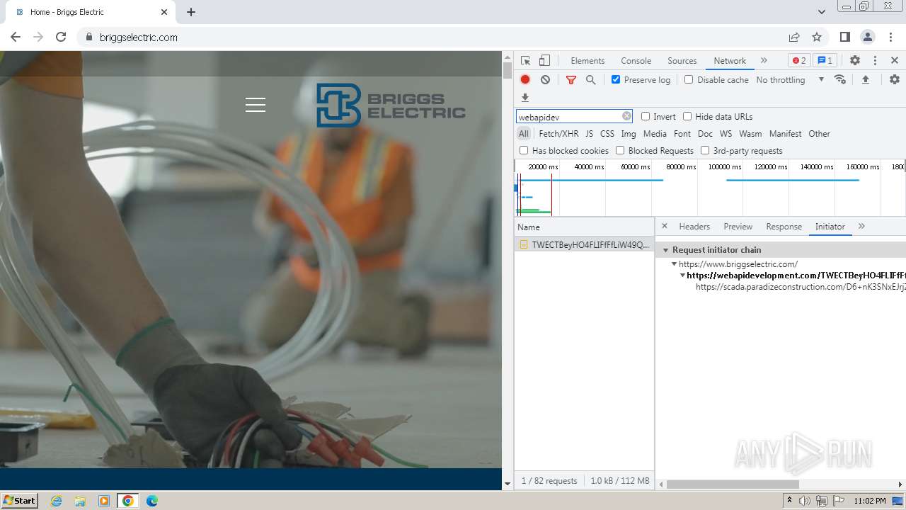Close the request details pane
906x510 pixels.
(x=664, y=226)
